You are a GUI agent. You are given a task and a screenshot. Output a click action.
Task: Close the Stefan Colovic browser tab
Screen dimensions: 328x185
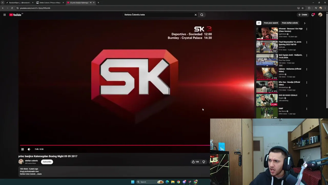pyautogui.click(x=63, y=3)
